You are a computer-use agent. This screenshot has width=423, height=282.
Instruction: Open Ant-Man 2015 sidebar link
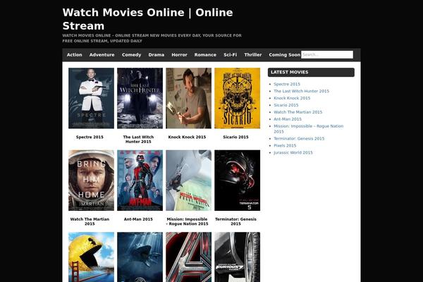(x=288, y=119)
